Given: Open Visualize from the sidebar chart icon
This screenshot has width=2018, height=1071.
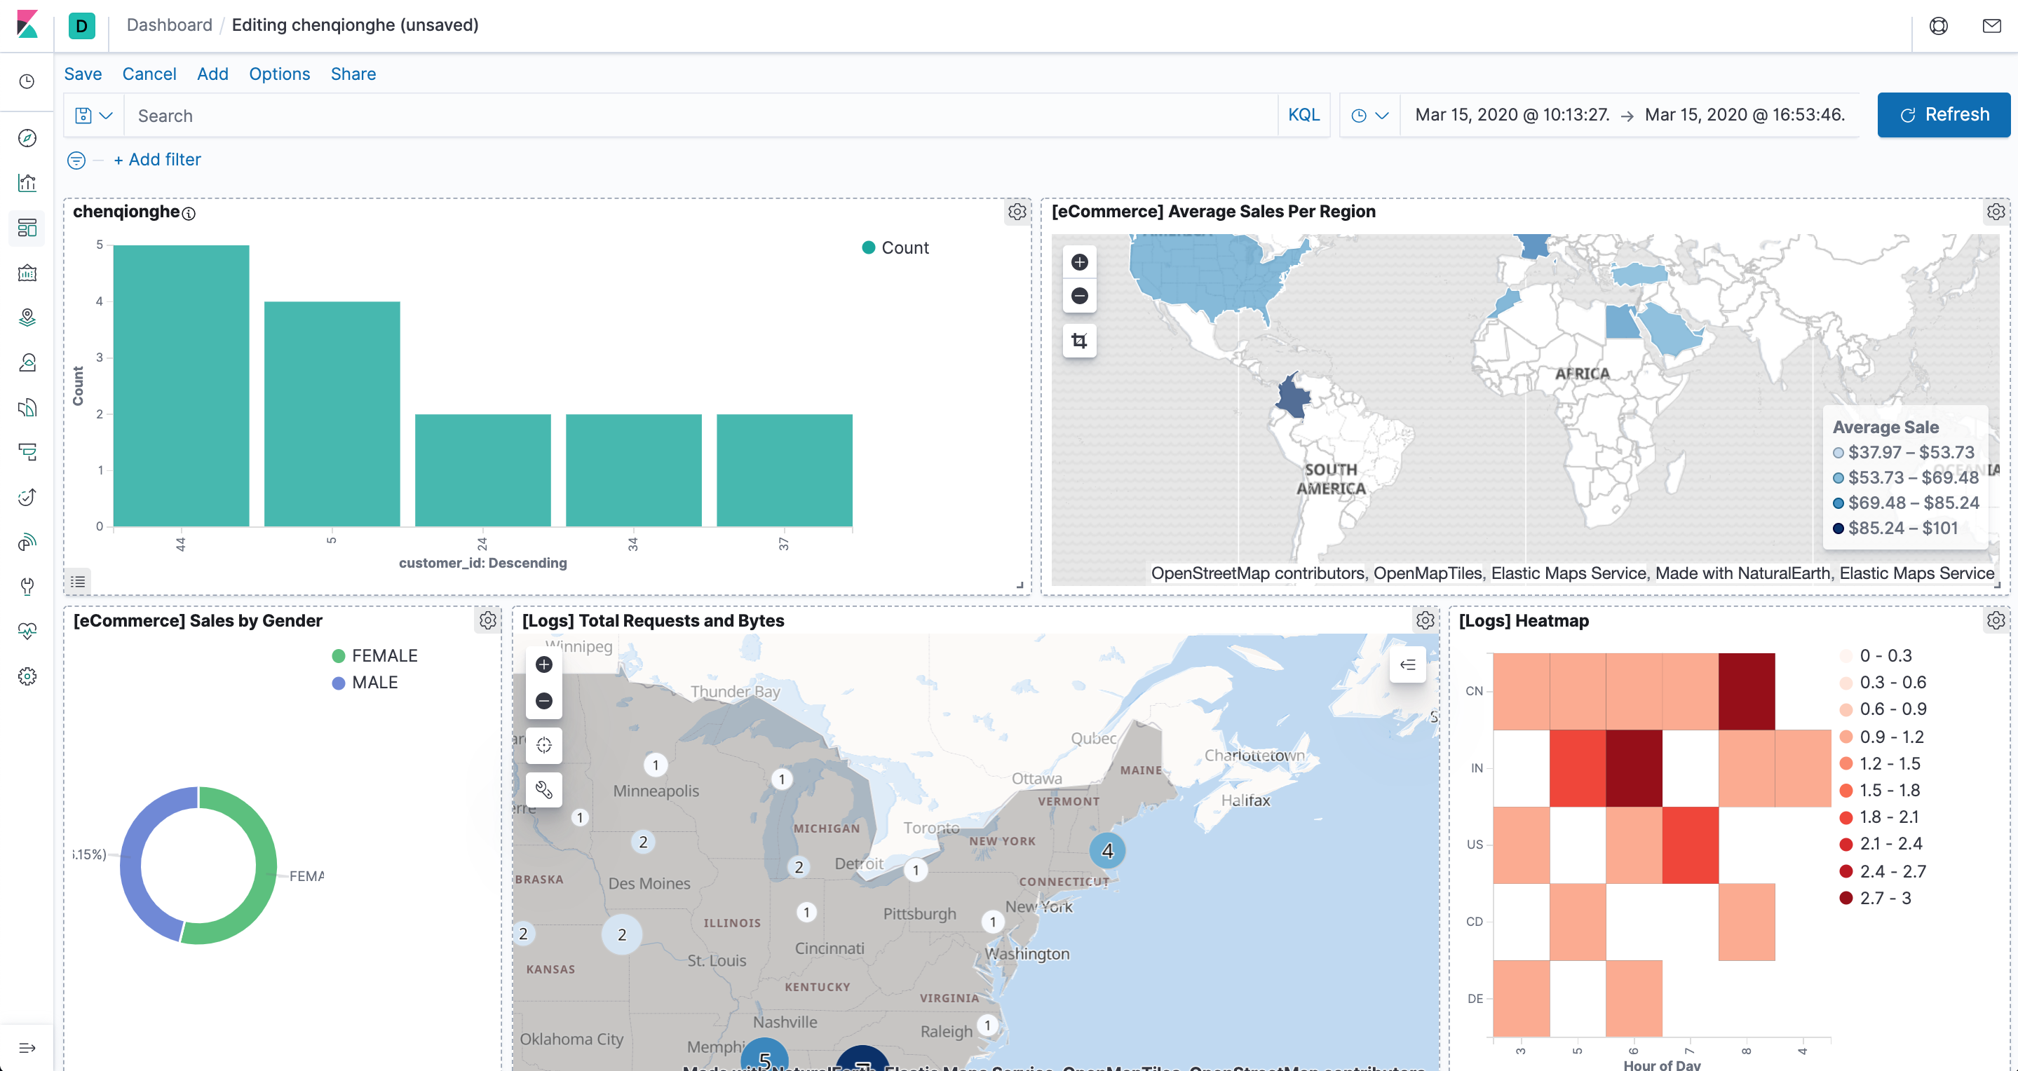Looking at the screenshot, I should point(27,183).
